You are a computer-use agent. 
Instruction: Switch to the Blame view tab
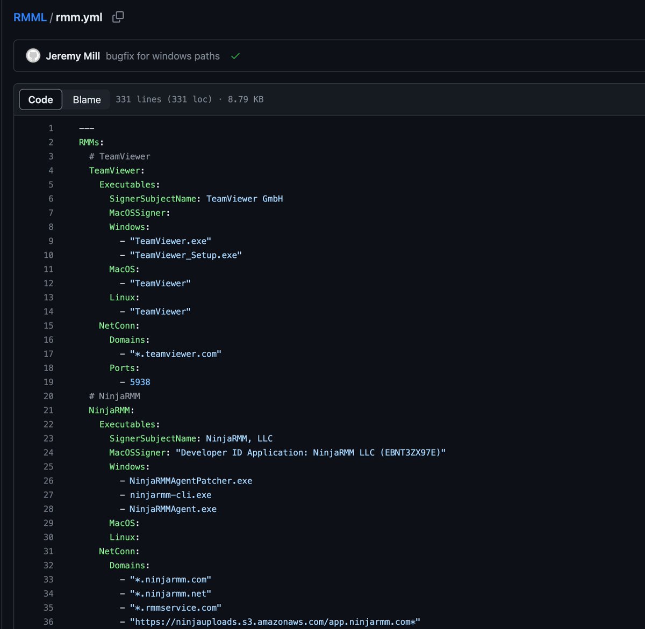87,99
